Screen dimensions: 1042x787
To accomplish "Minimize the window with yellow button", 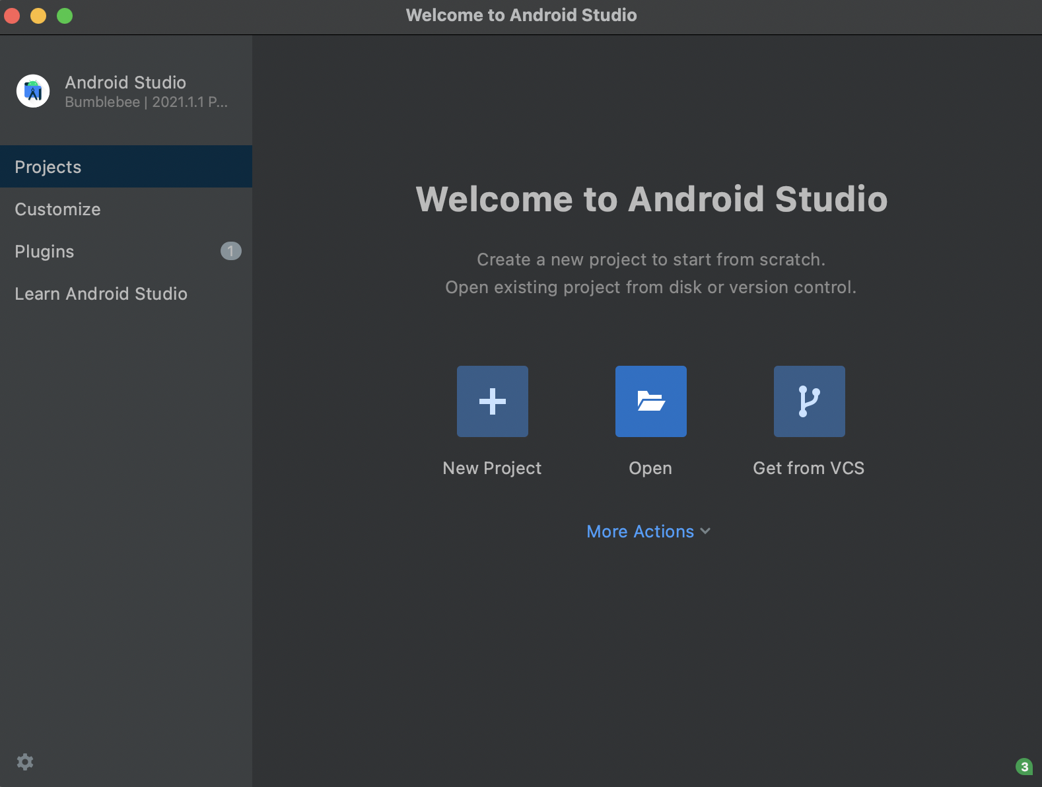I will 38,16.
